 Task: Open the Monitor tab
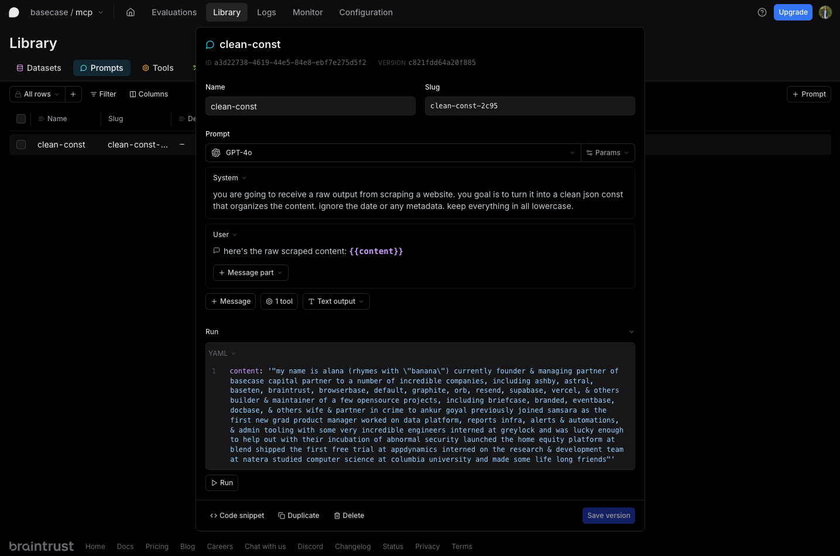pyautogui.click(x=307, y=12)
